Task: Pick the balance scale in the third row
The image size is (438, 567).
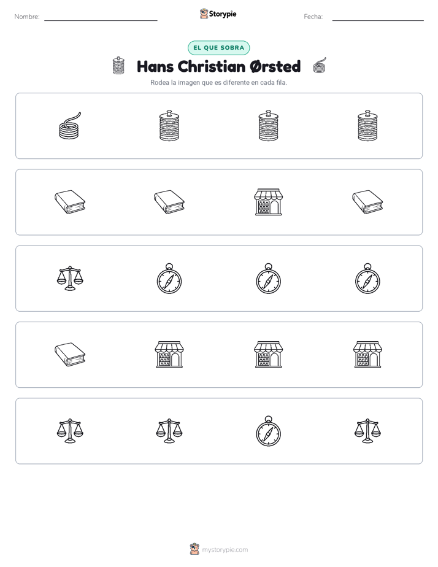Action: click(x=70, y=279)
